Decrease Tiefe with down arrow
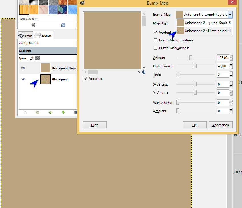The height and width of the screenshot is (208, 242). point(231,76)
